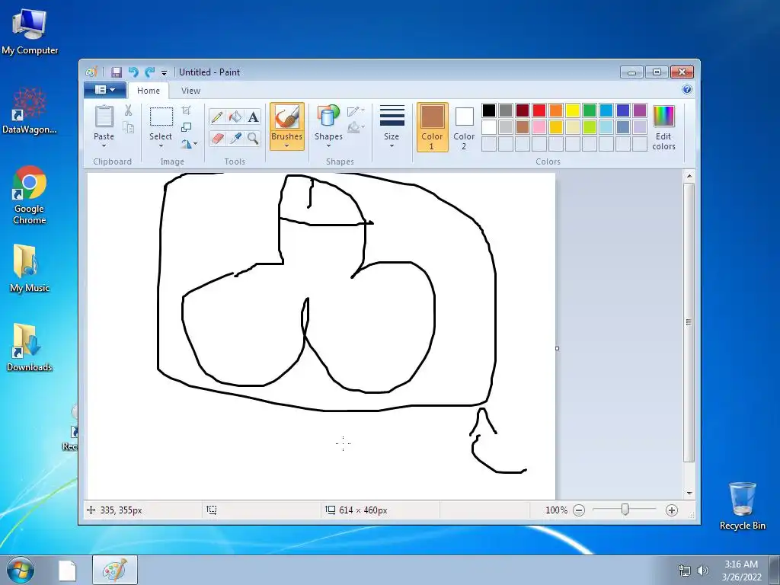
Task: Pick the orange color swatch
Action: pyautogui.click(x=556, y=110)
